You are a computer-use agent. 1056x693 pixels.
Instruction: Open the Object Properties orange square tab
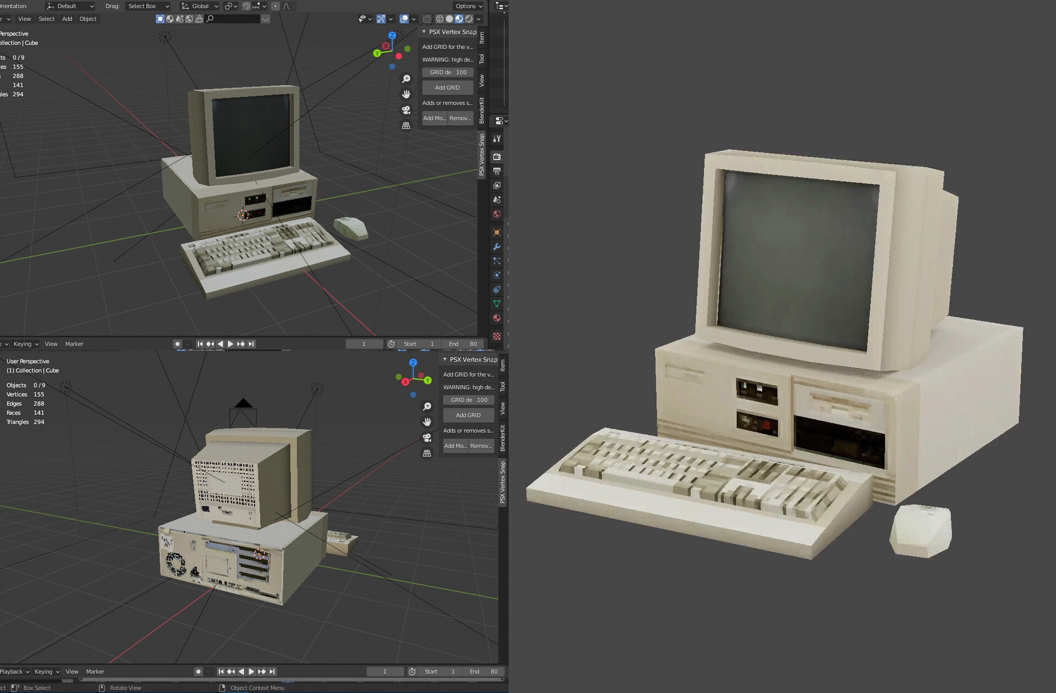pyautogui.click(x=497, y=232)
